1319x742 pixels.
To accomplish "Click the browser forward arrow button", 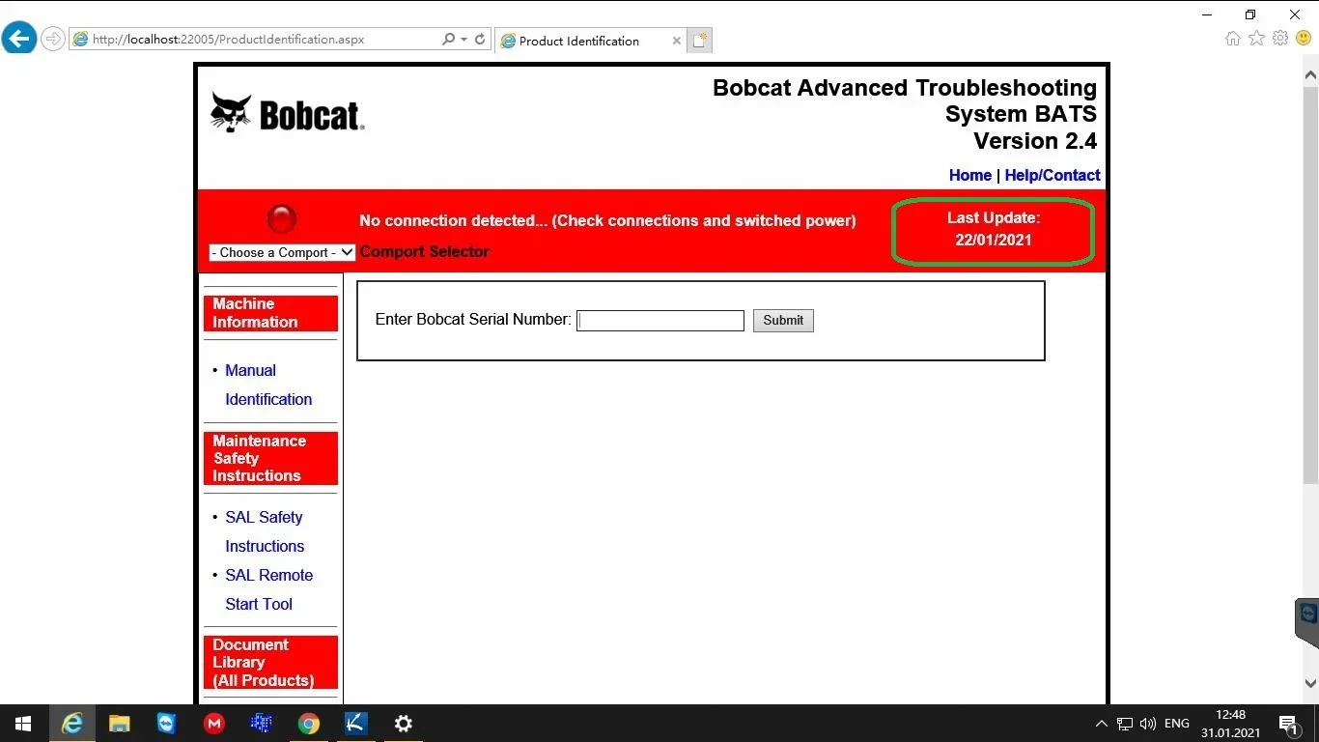I will (53, 40).
